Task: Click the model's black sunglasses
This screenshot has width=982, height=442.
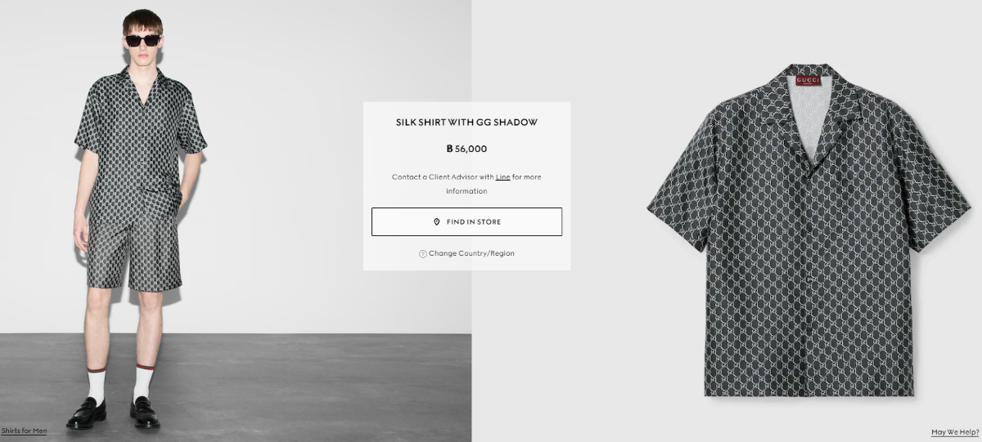Action: (142, 40)
